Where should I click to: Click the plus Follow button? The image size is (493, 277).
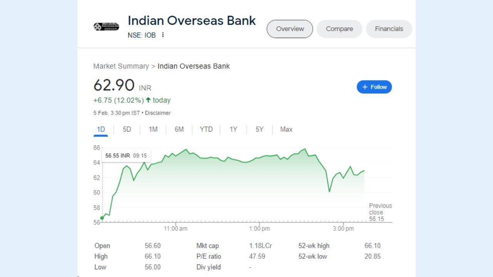coord(374,87)
